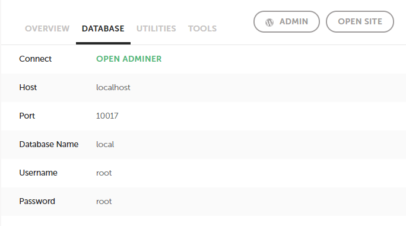Click the Username row label
Image resolution: width=406 pixels, height=226 pixels.
39,173
